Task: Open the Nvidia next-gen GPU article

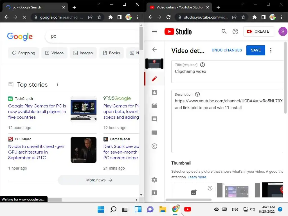Action: (36, 152)
